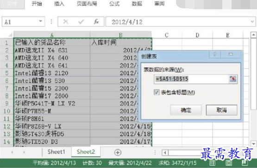
Task: Cancel formula entry with the X icon
Action: pyautogui.click(x=66, y=22)
